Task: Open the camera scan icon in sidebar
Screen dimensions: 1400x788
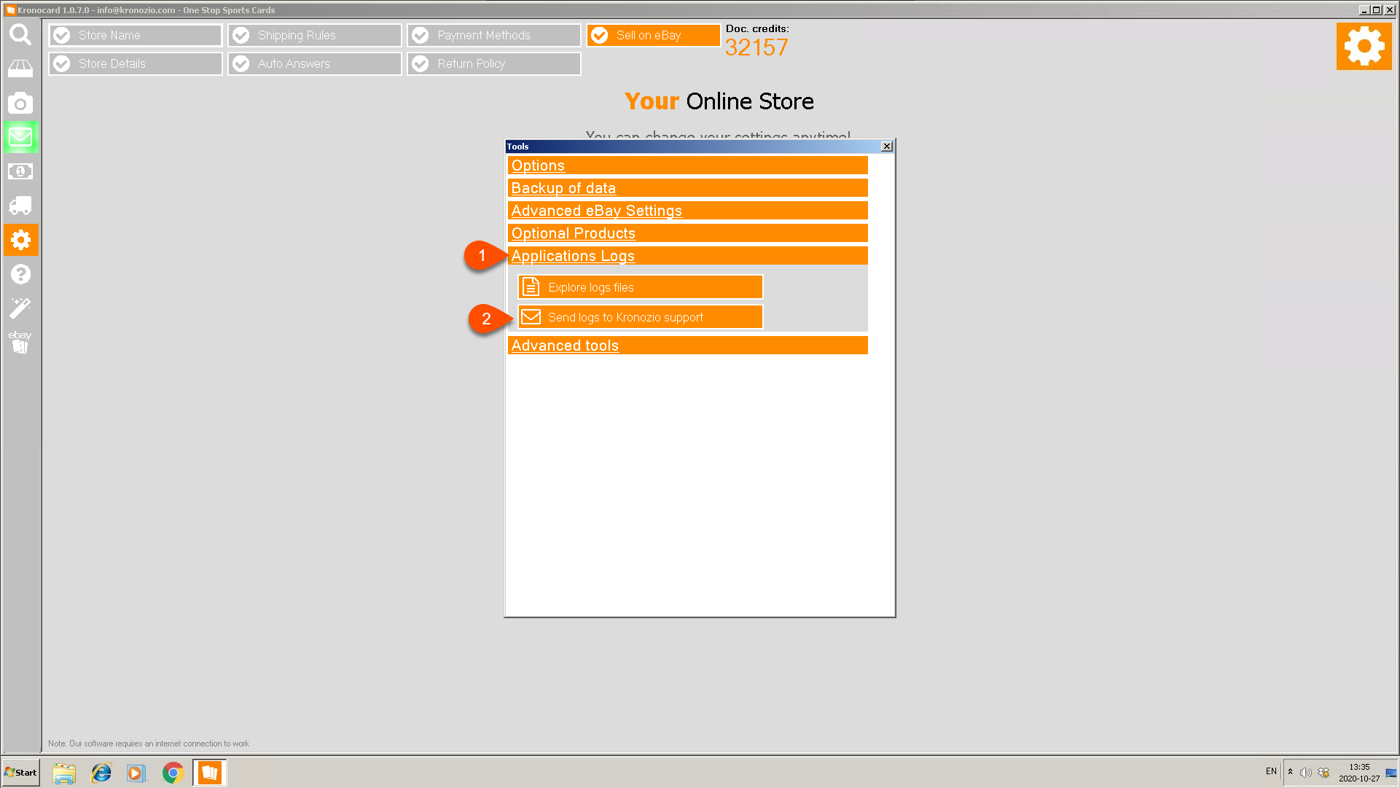Action: pyautogui.click(x=20, y=103)
